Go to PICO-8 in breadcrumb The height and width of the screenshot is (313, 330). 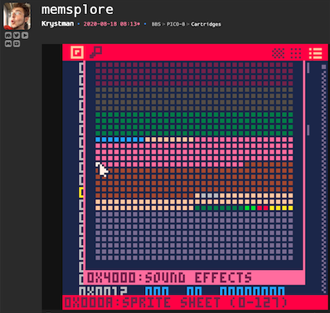pos(176,24)
